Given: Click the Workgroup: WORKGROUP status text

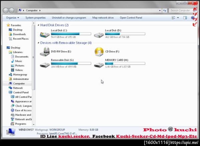Looking at the screenshot, I should coord(50,130).
